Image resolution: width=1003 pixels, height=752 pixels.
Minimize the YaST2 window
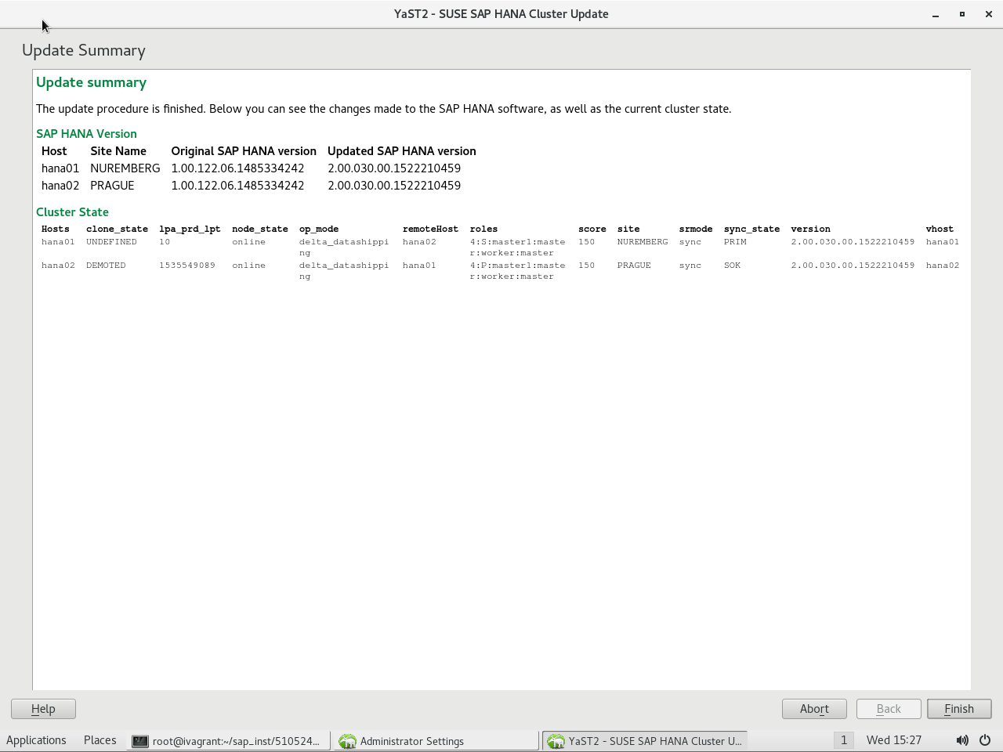tap(936, 14)
